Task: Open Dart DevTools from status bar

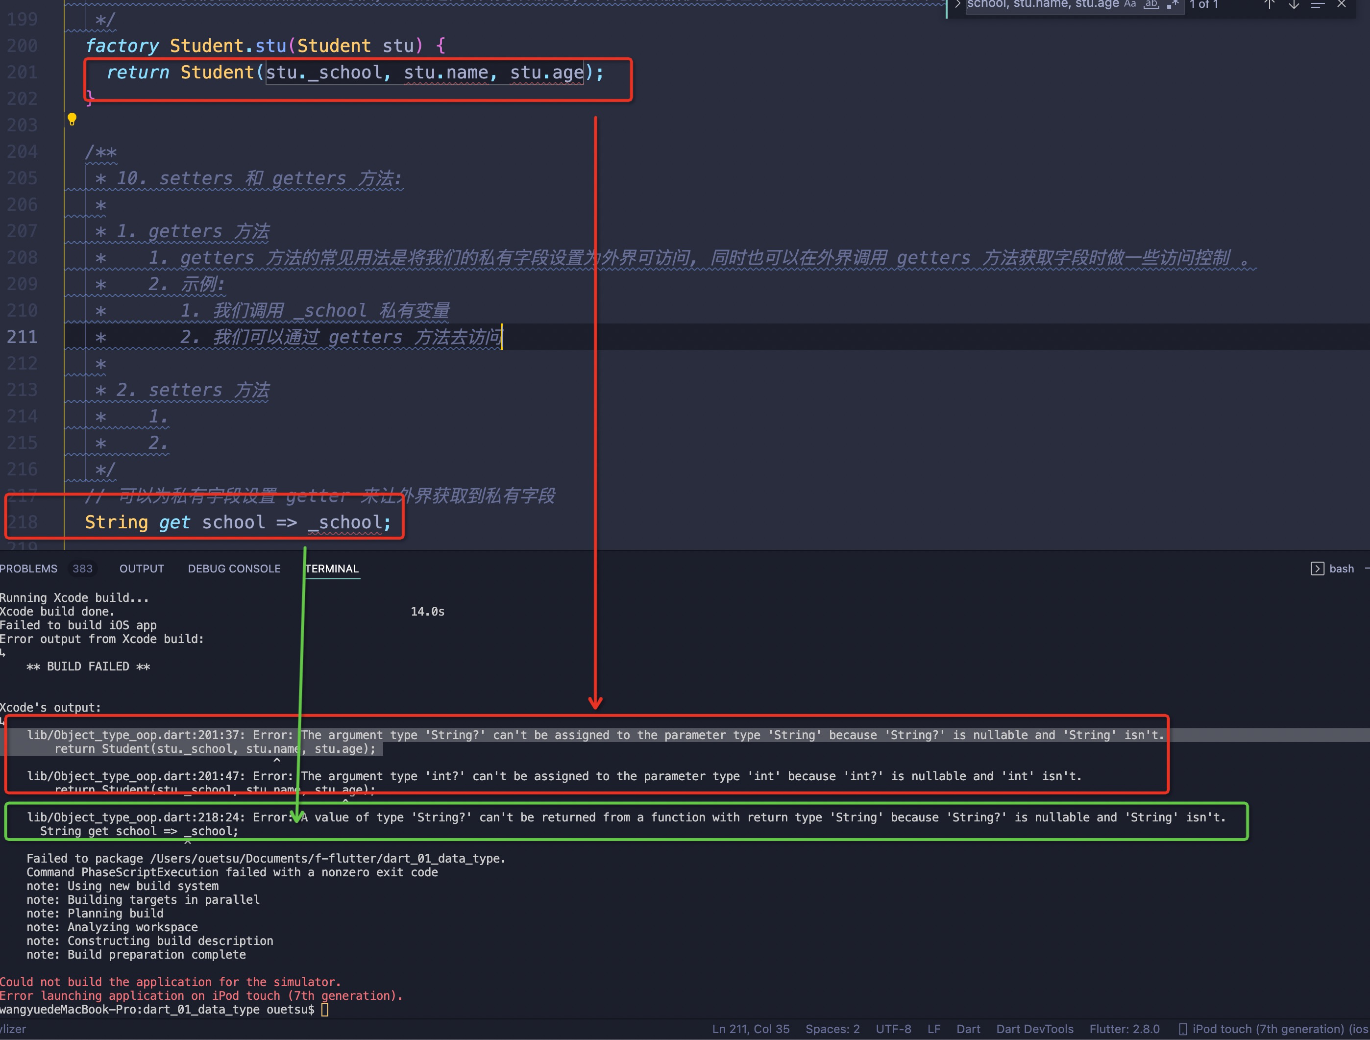Action: tap(1035, 1029)
